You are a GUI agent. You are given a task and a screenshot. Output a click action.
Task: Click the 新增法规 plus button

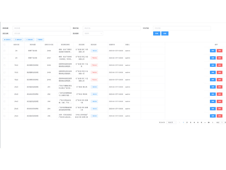29,40
